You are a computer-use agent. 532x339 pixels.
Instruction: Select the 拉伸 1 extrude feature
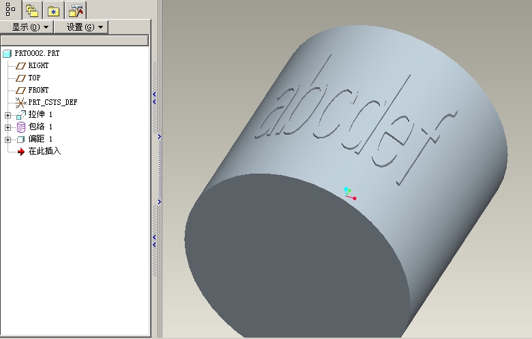(x=40, y=114)
